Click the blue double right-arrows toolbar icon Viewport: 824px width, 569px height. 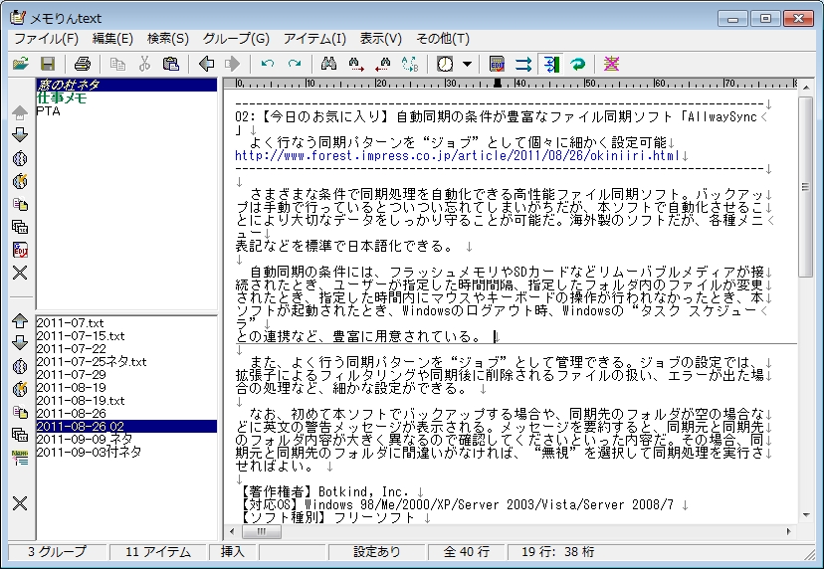pyautogui.click(x=523, y=64)
